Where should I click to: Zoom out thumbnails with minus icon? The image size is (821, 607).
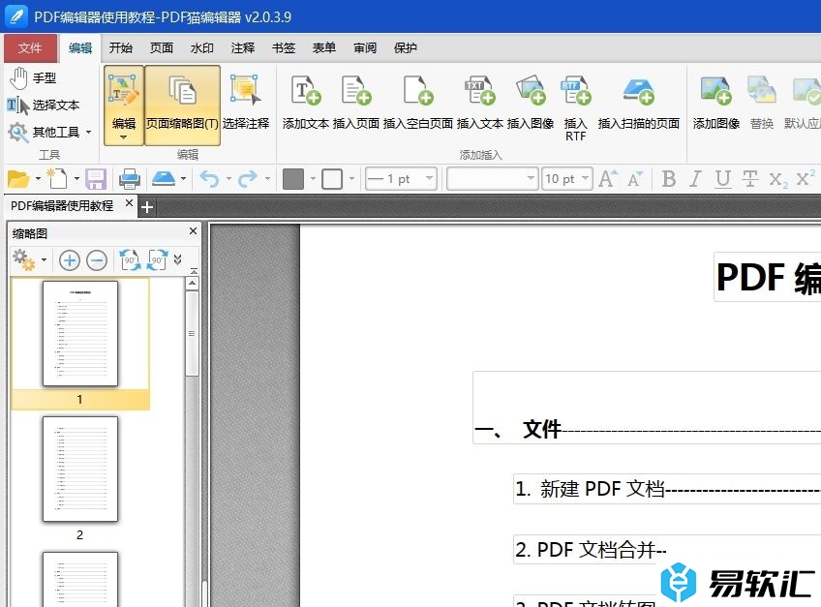point(97,259)
